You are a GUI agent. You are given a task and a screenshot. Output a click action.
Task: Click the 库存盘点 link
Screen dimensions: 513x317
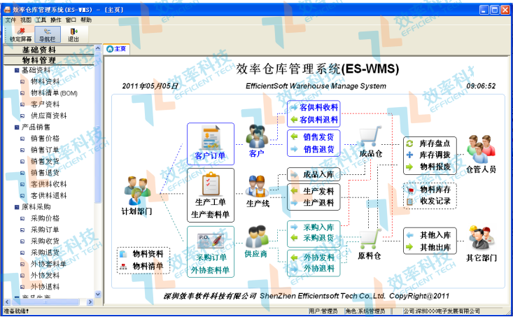coord(438,143)
